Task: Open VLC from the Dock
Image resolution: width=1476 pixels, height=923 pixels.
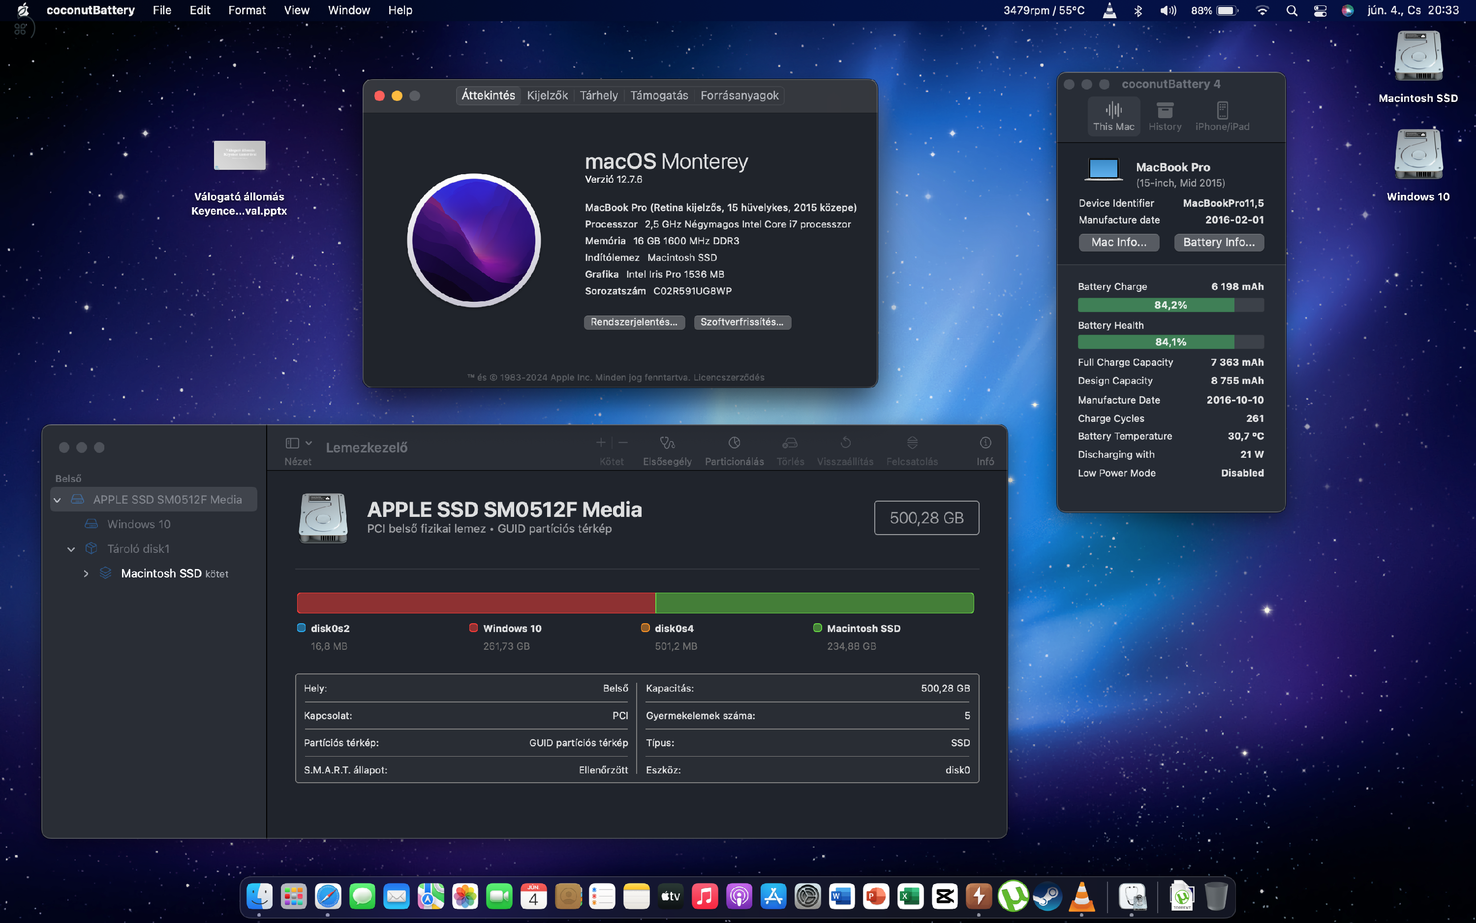Action: pos(1081,896)
